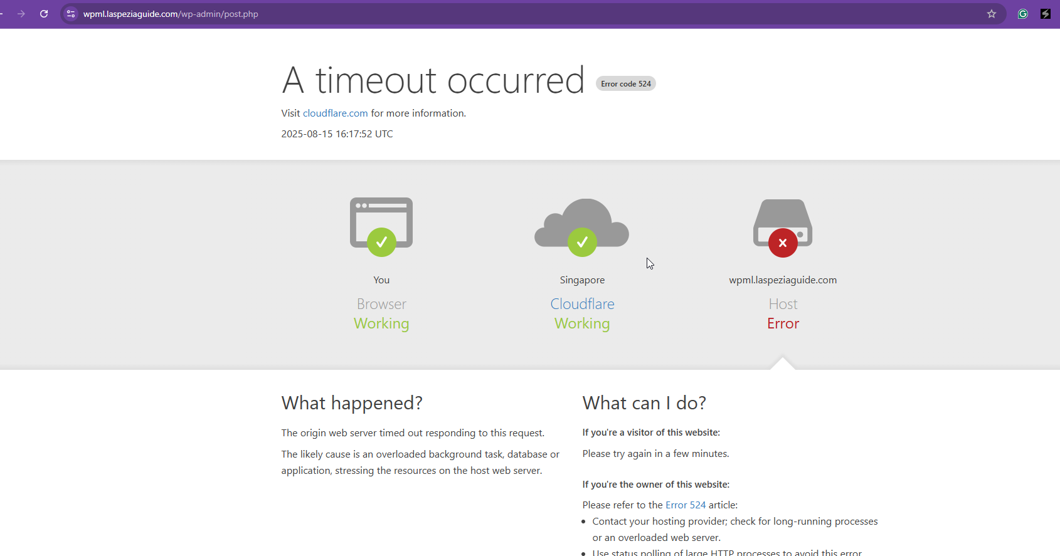
Task: Click the 'wpml.laspeziaguide.com' host label
Action: click(x=783, y=280)
